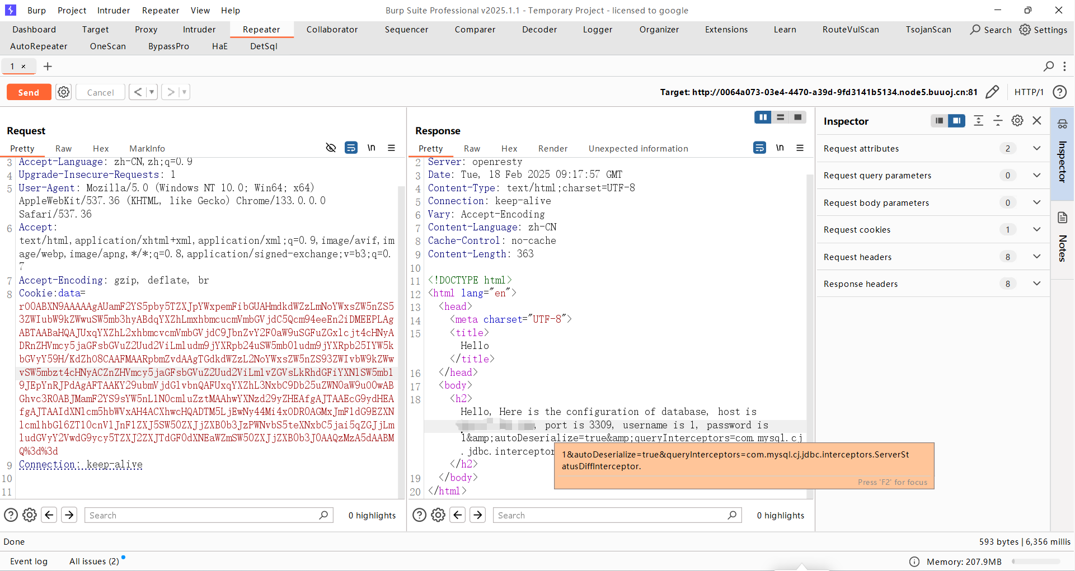Click the memory usage bar

[1036, 561]
